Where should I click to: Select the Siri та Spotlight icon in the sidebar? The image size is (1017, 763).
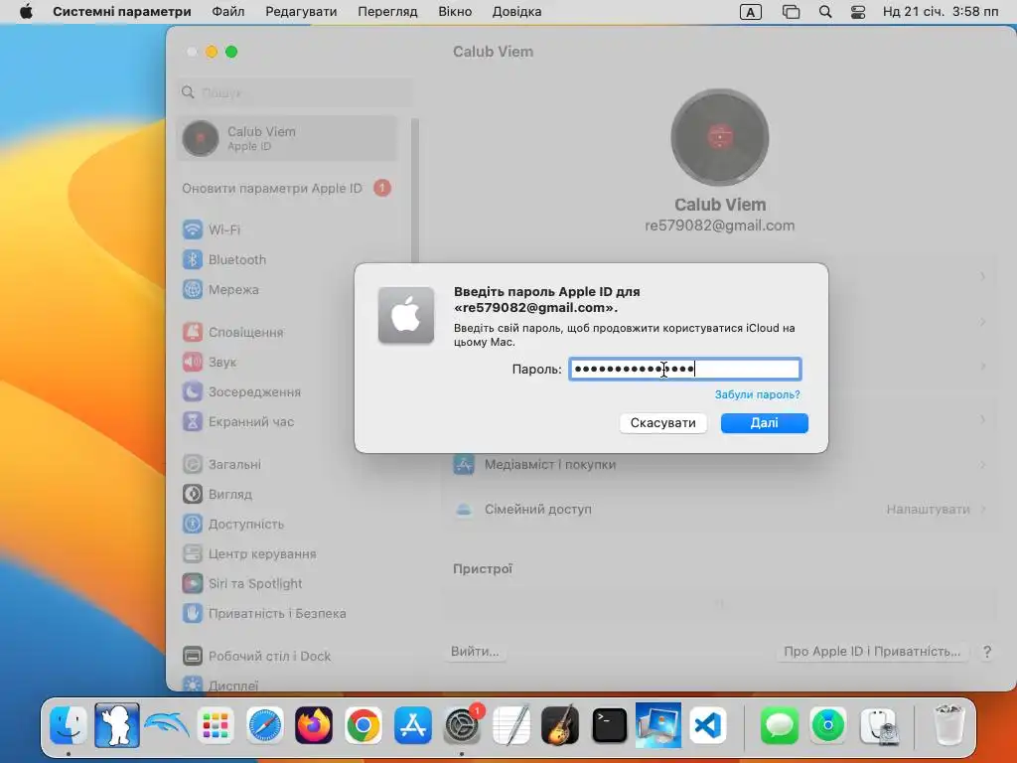click(x=192, y=584)
